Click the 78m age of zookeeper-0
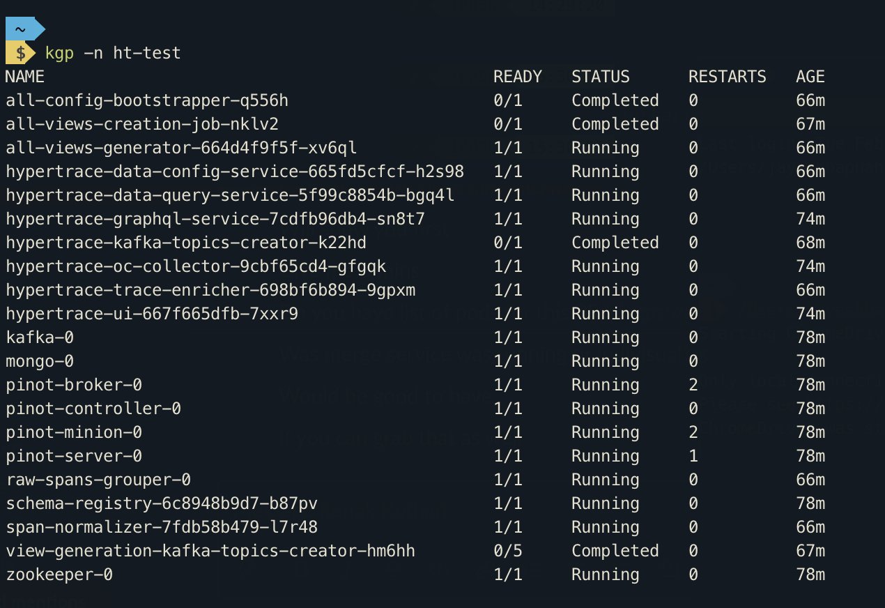885x608 pixels. pyautogui.click(x=810, y=575)
